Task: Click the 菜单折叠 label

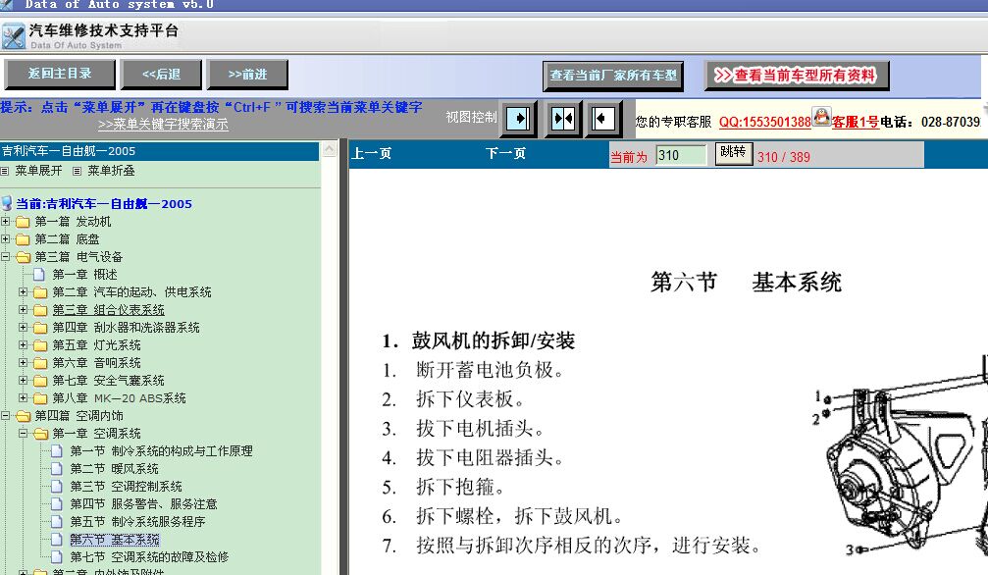Action: pos(111,171)
